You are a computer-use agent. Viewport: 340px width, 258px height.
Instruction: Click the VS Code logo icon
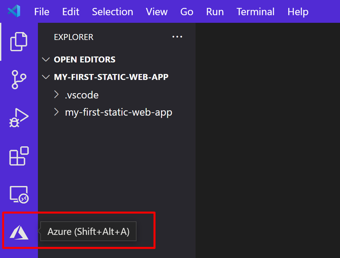(x=14, y=11)
